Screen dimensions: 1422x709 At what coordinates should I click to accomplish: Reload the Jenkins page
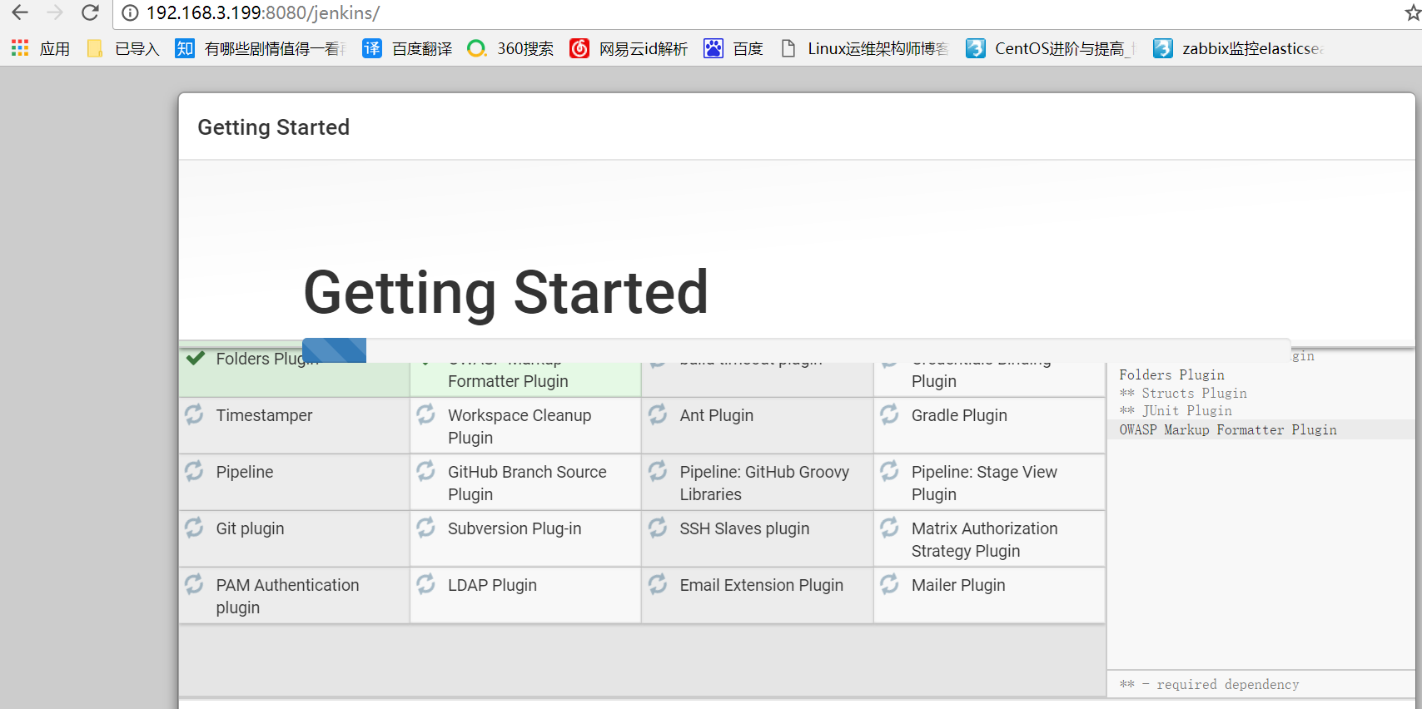pos(90,12)
